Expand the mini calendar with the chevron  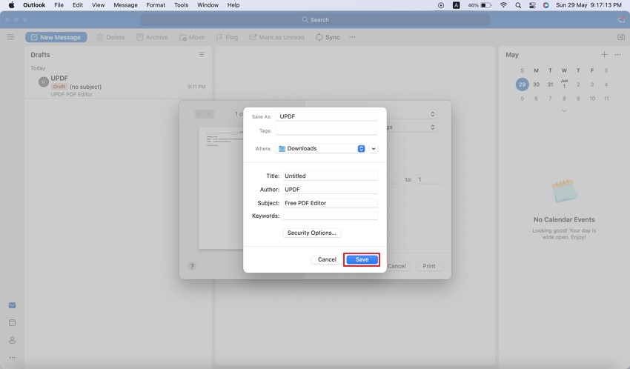pos(564,111)
